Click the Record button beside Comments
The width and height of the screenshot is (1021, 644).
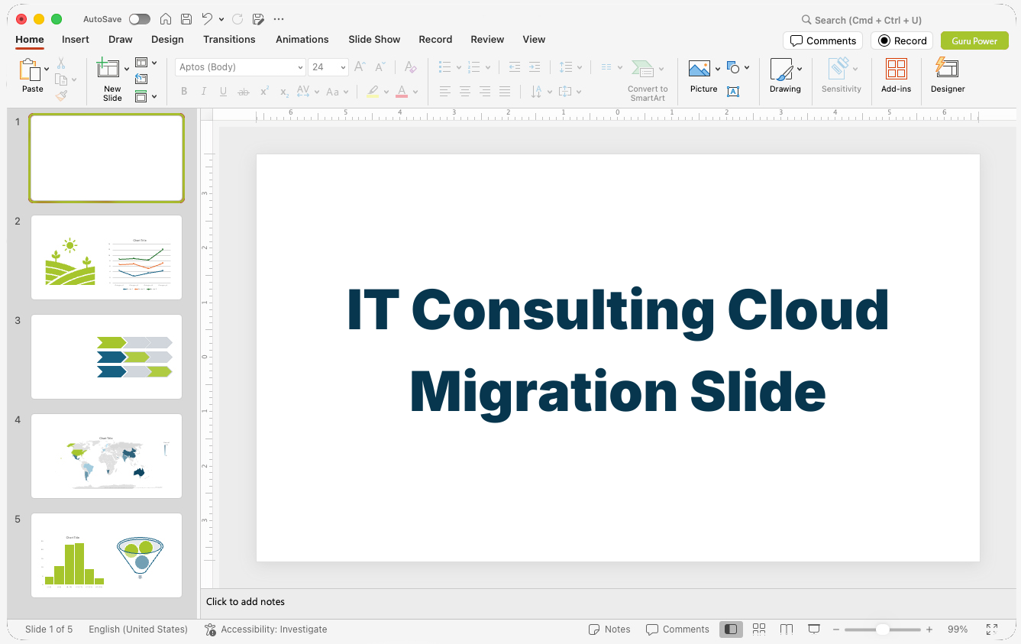point(903,41)
